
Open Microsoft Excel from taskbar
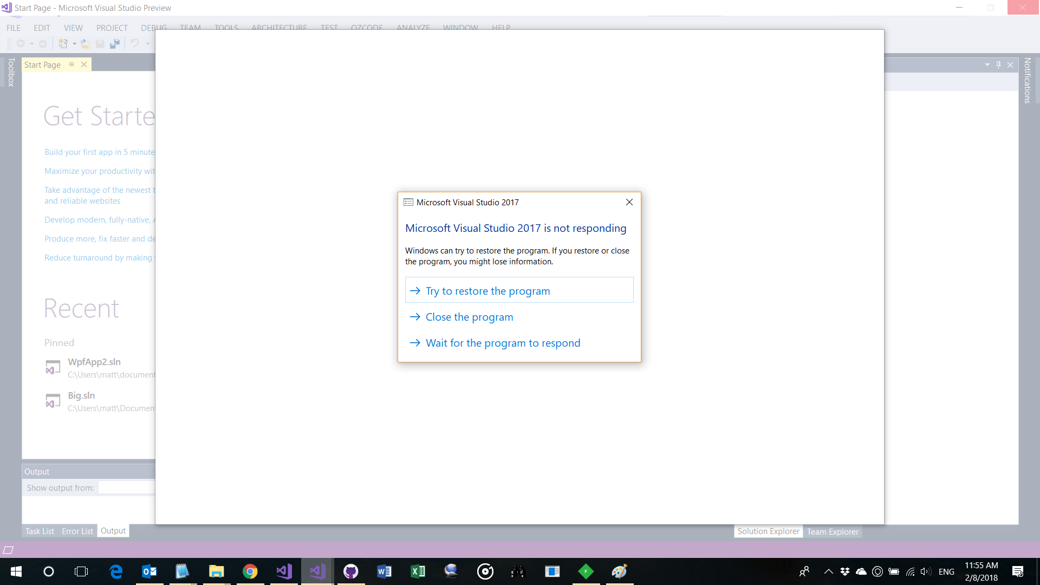pos(418,571)
